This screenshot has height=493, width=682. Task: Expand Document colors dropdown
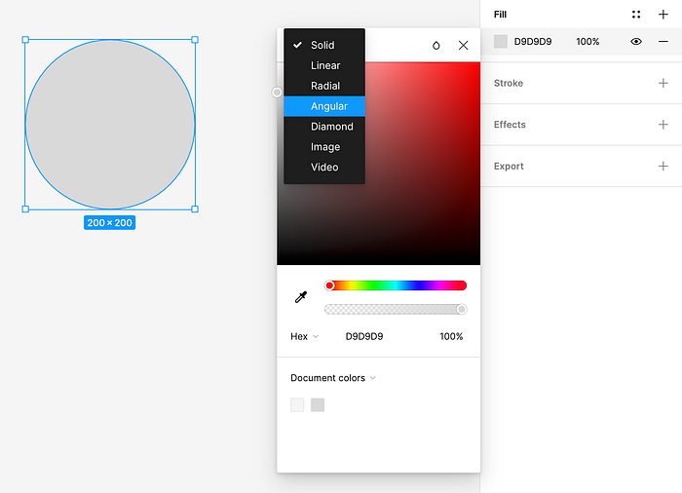click(x=333, y=378)
